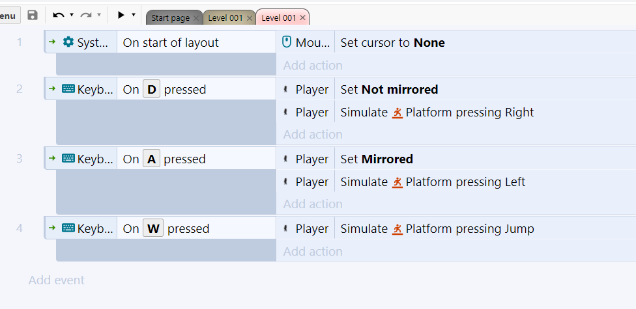Open the Redo history dropdown arrow
The width and height of the screenshot is (636, 309).
click(x=98, y=16)
